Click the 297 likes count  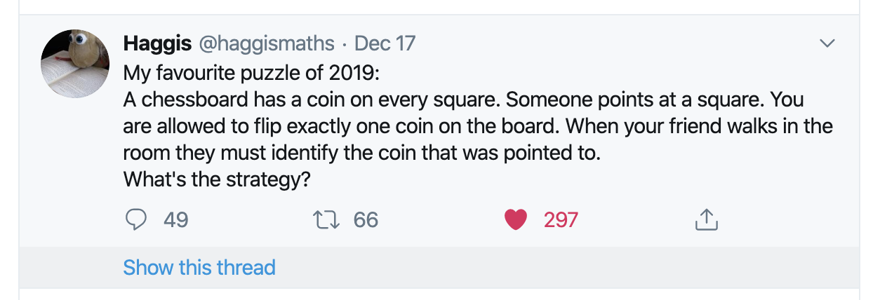561,220
